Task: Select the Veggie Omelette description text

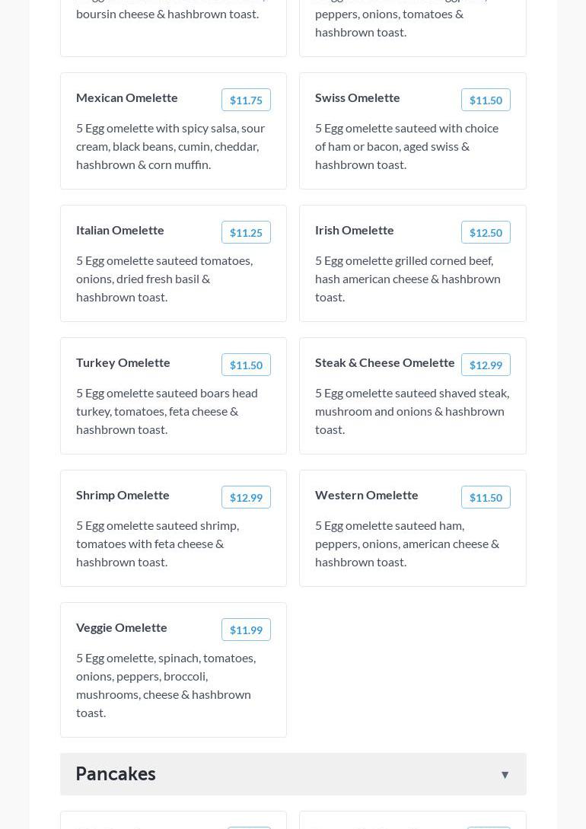Action: tap(166, 685)
